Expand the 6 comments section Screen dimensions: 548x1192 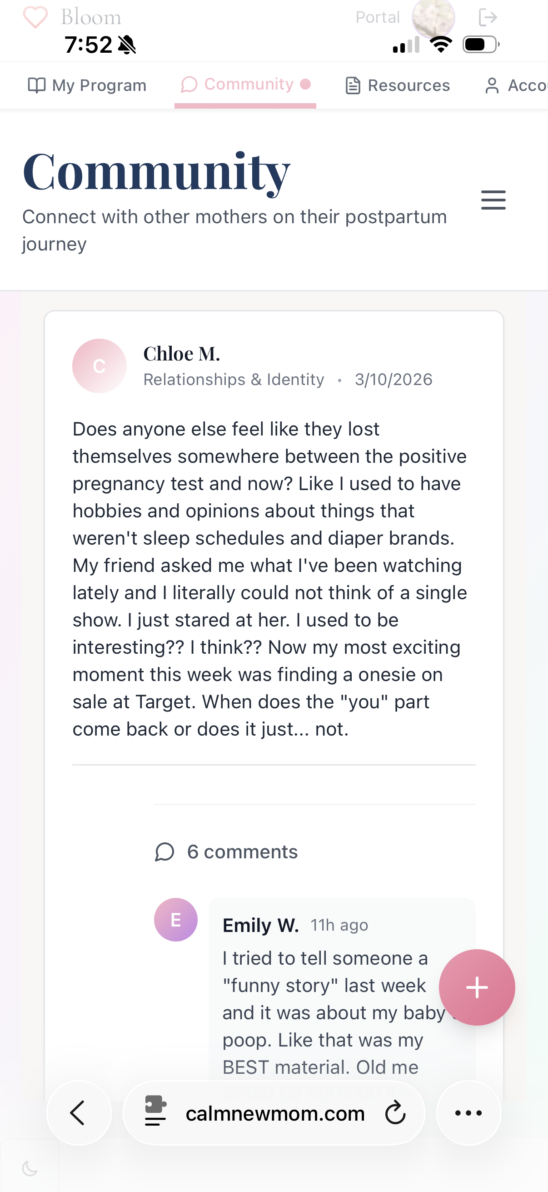pos(227,852)
